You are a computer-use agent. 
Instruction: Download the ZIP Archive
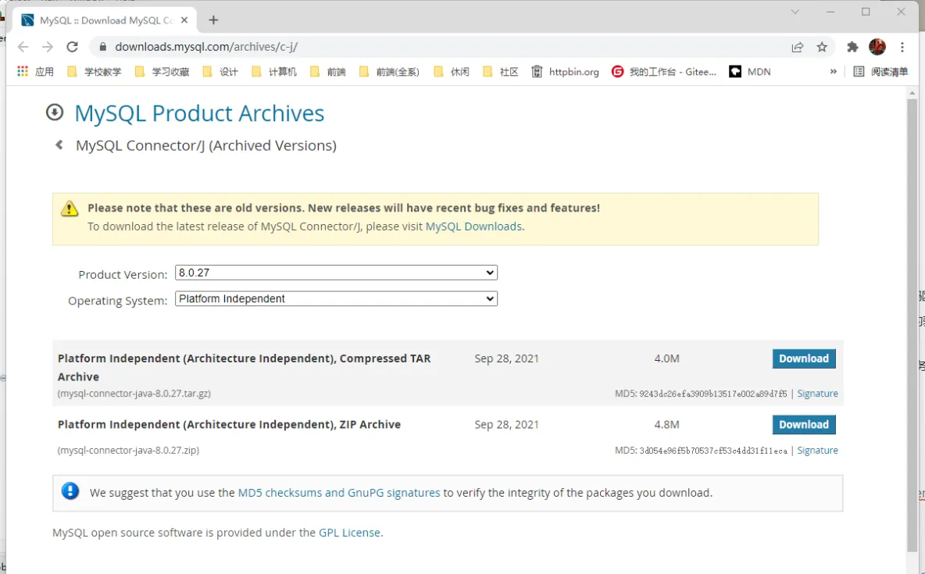[804, 425]
